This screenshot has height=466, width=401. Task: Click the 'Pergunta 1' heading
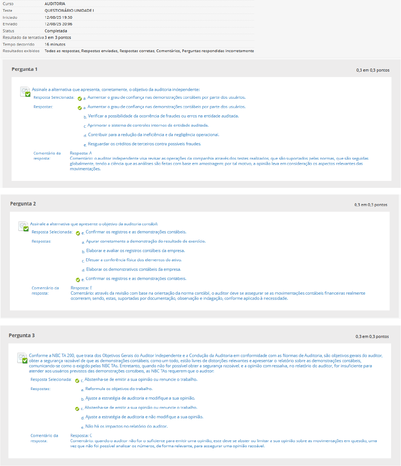pos(25,69)
